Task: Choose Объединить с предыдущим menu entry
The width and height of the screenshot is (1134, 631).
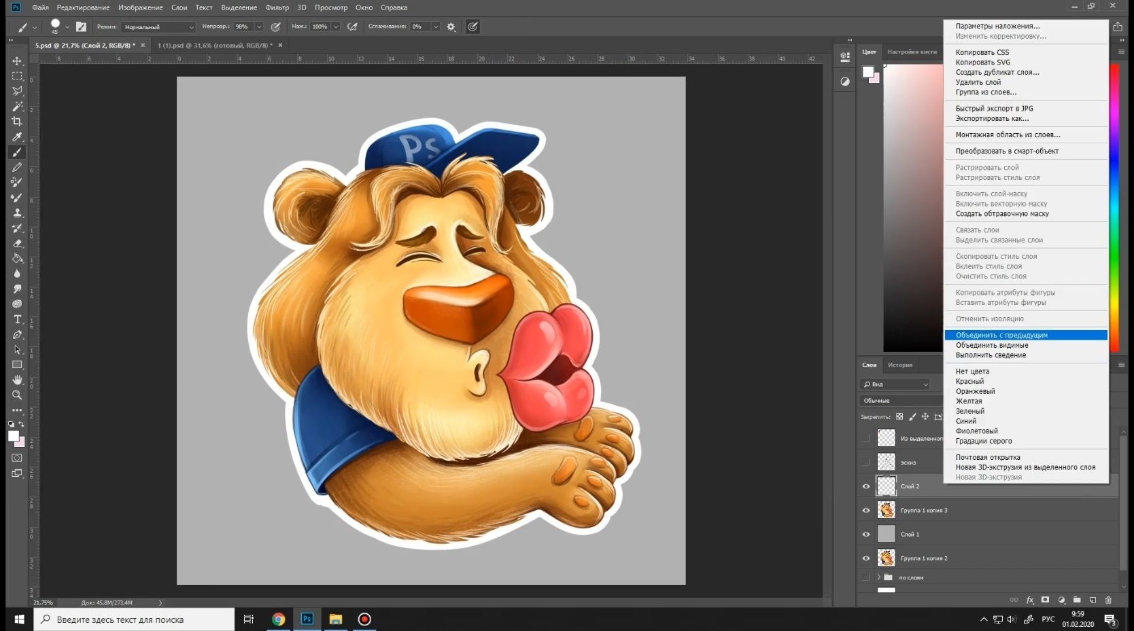Action: click(1026, 336)
